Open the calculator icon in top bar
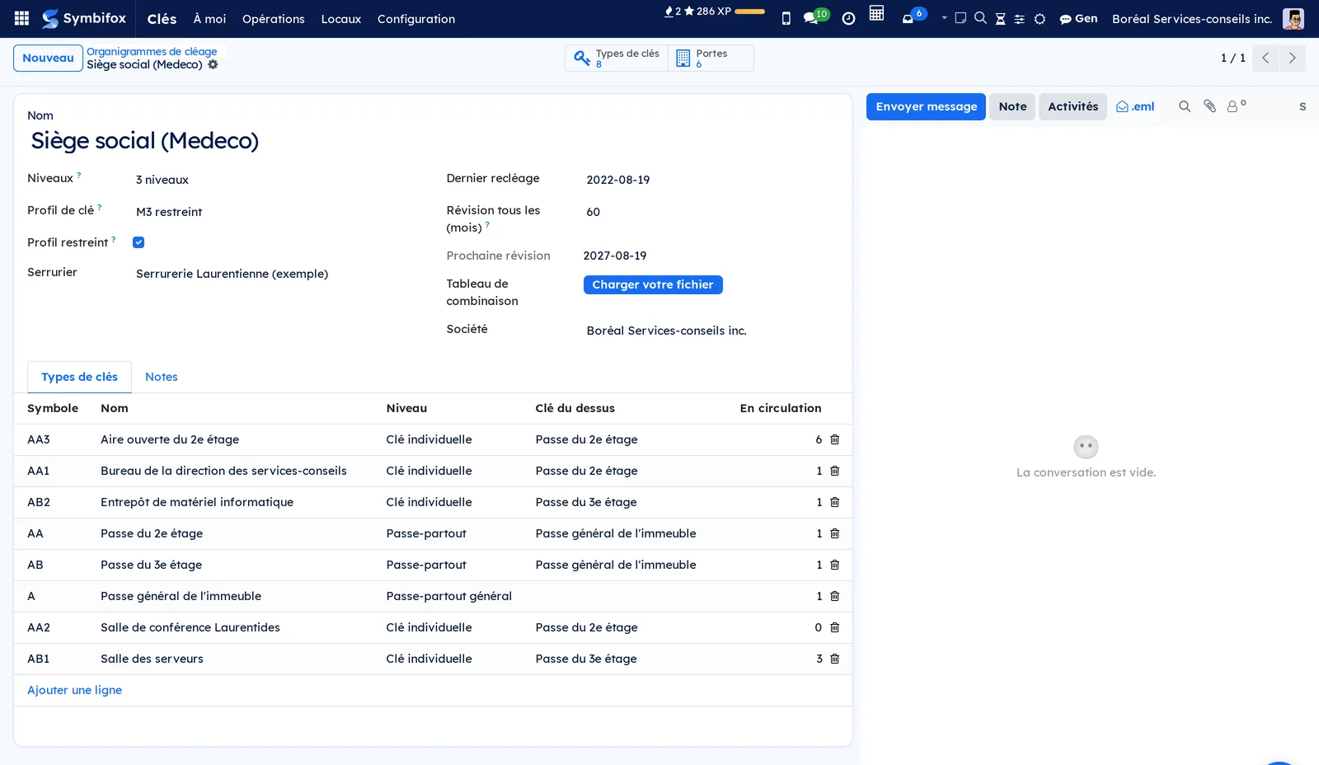 click(x=876, y=13)
